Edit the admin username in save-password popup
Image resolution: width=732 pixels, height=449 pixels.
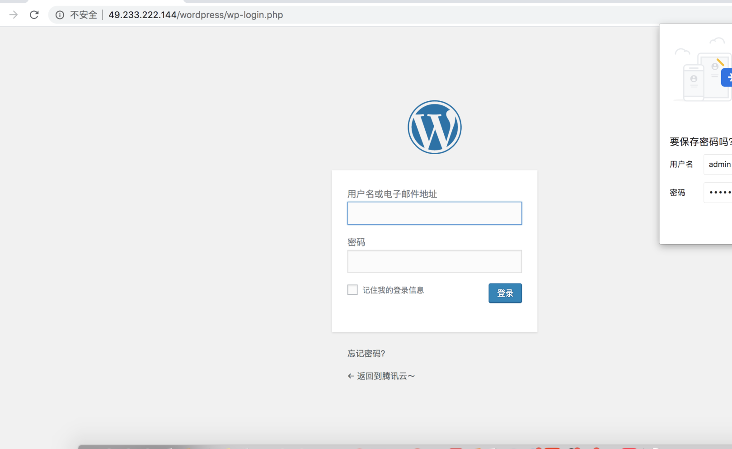pyautogui.click(x=718, y=164)
